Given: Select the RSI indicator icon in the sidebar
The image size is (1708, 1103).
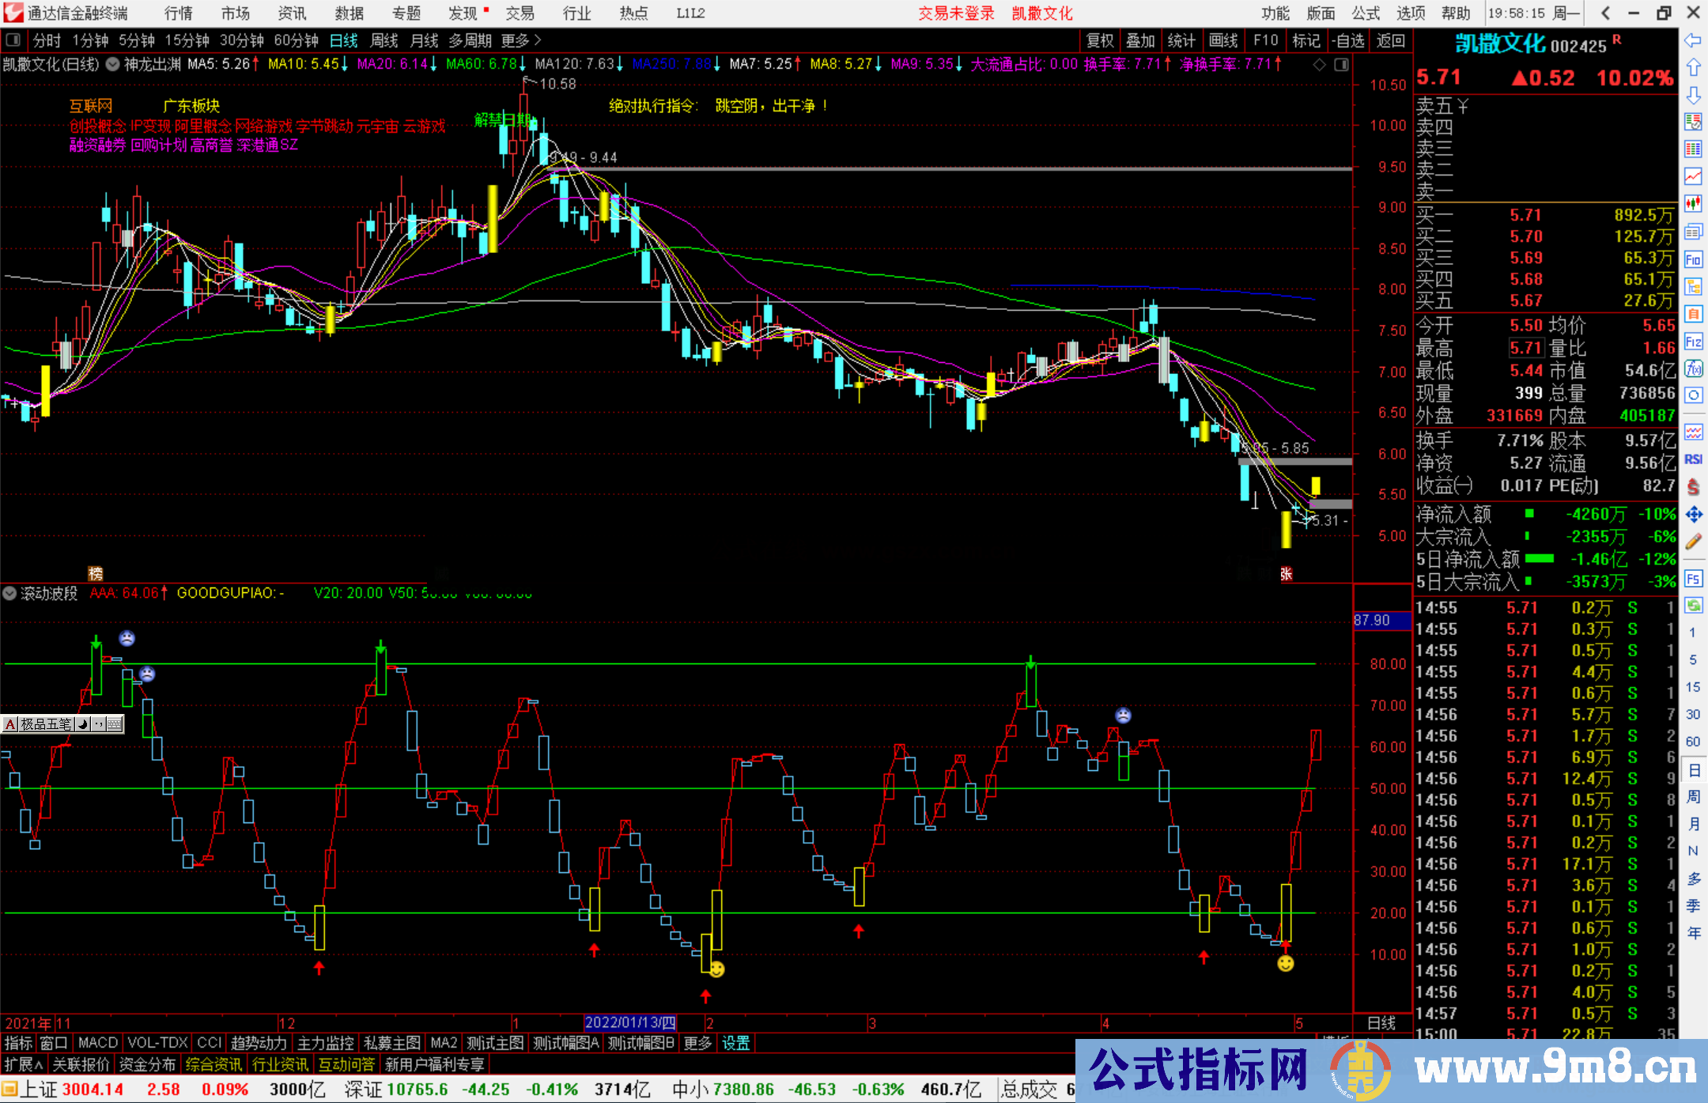Looking at the screenshot, I should pos(1693,459).
